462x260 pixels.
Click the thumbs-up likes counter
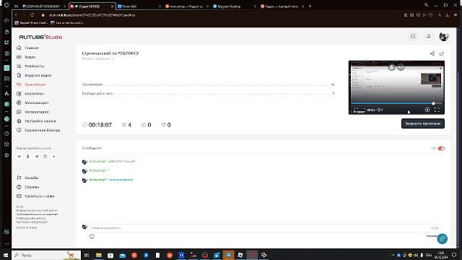click(146, 125)
